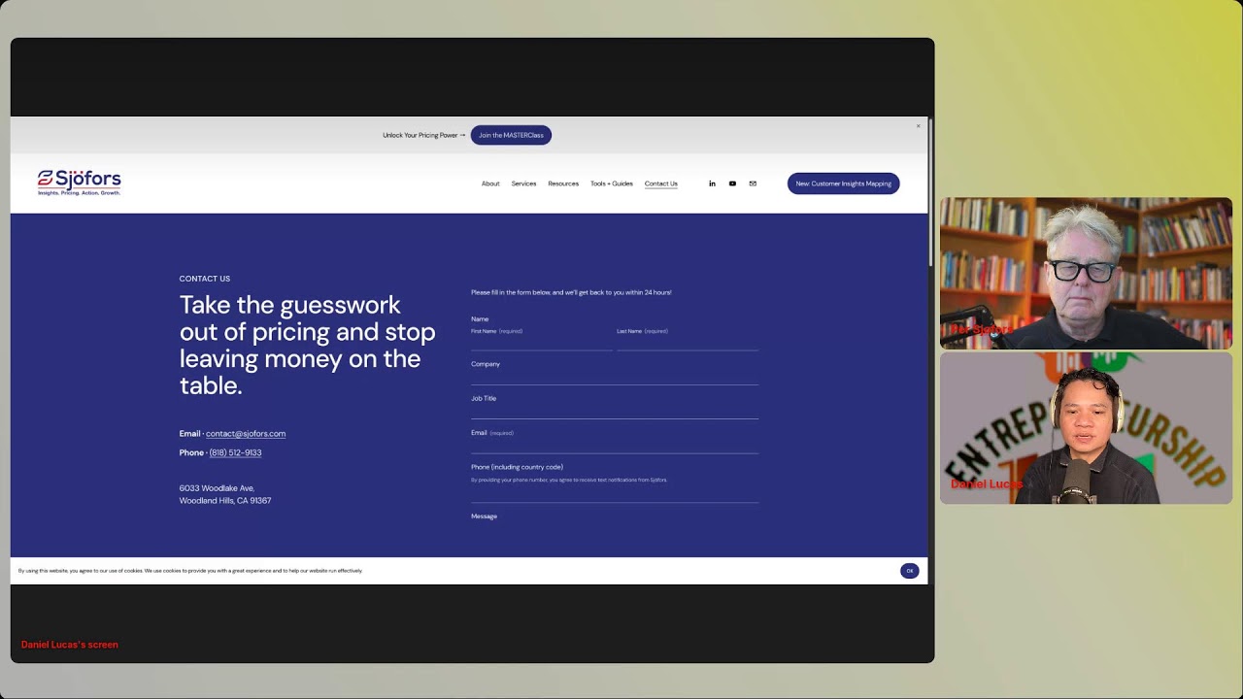The image size is (1243, 699).
Task: Click the 6033 Woodlake Ave address text
Action: [x=225, y=494]
